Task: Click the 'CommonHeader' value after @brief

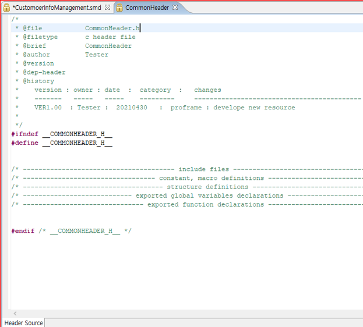Action: pos(108,46)
